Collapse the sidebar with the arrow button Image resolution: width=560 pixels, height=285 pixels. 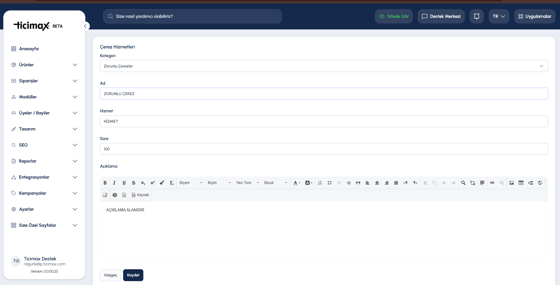tap(85, 26)
